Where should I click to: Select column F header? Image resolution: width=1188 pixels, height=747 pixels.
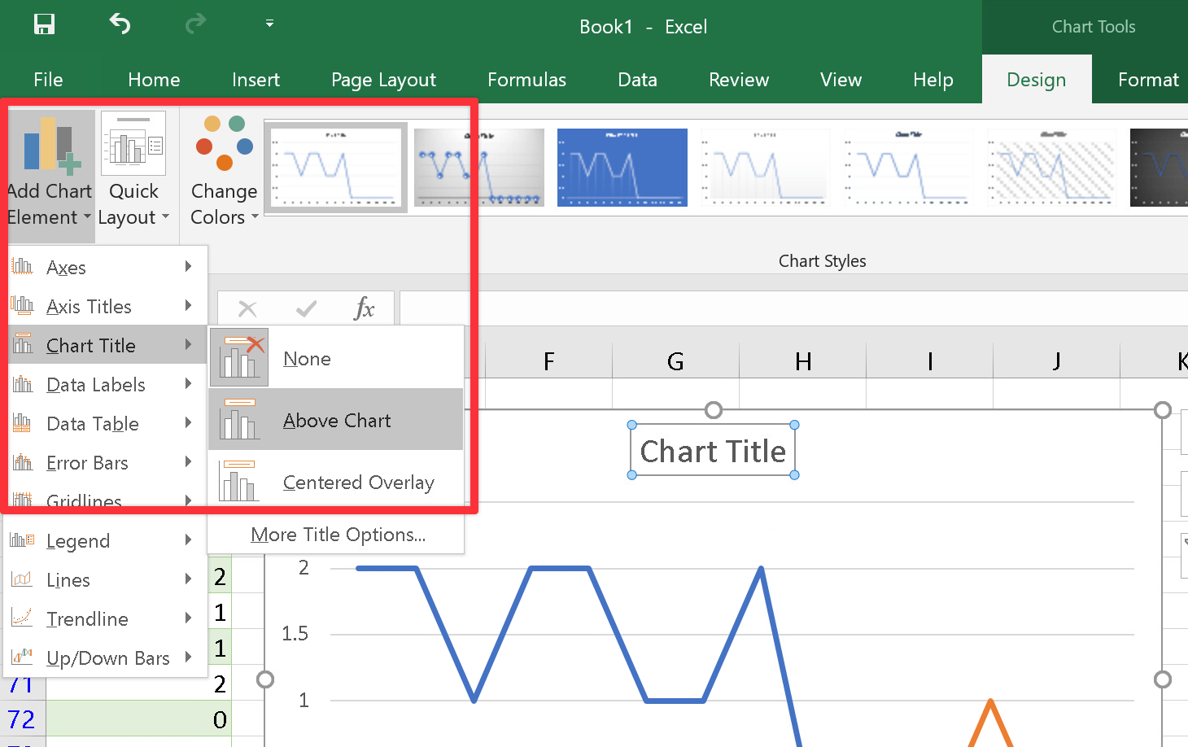coord(548,361)
